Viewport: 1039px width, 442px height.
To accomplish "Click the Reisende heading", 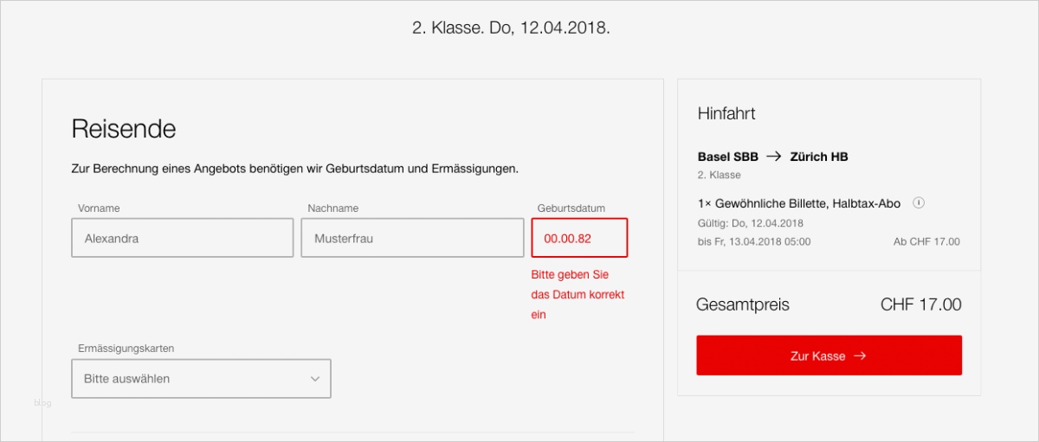I will 124,129.
